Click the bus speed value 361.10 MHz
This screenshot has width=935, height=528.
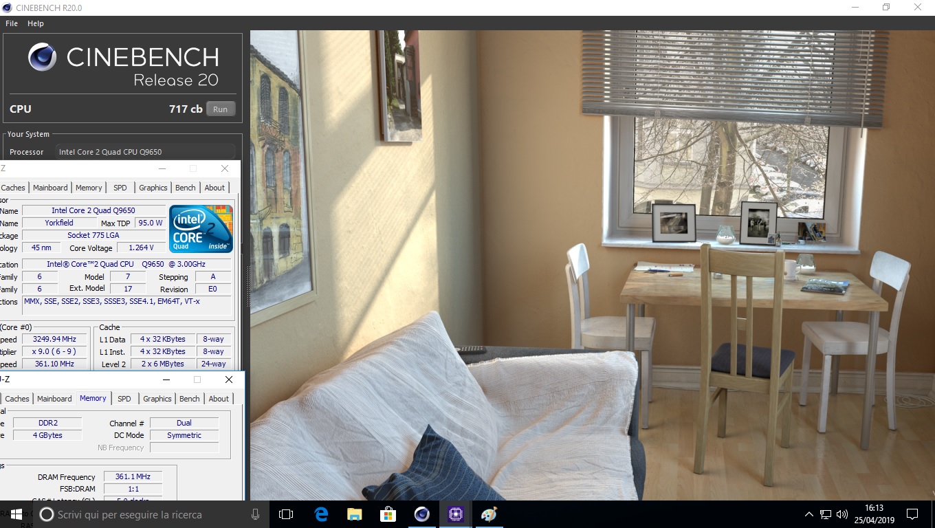[x=54, y=364]
